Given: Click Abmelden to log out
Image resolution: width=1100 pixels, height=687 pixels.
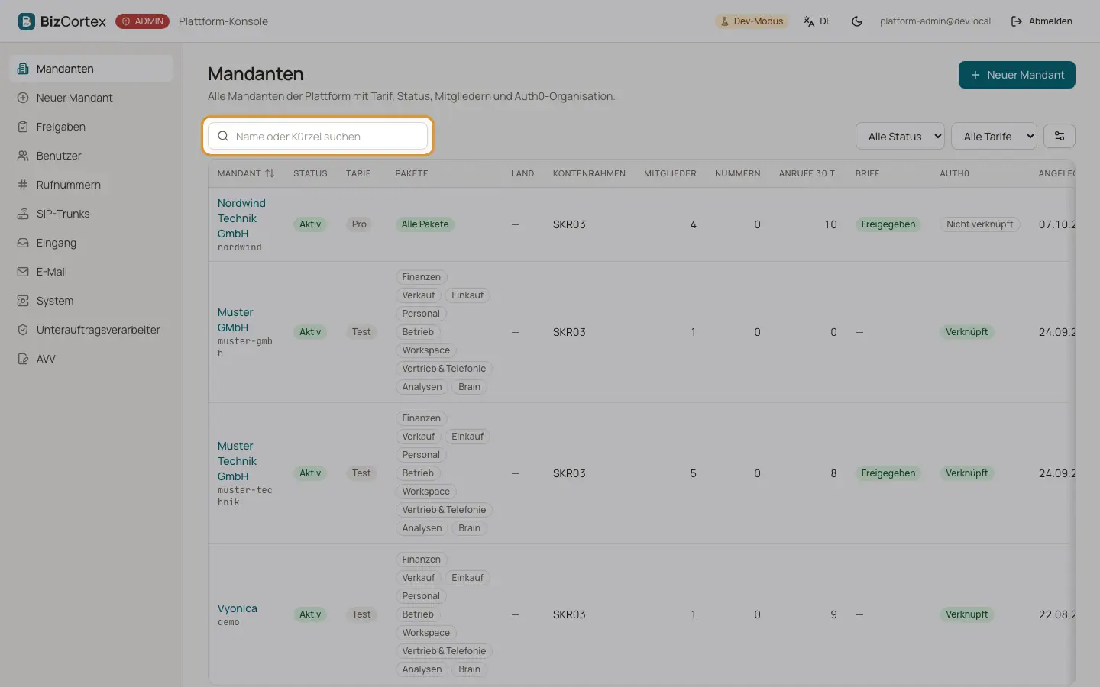Looking at the screenshot, I should tap(1042, 21).
